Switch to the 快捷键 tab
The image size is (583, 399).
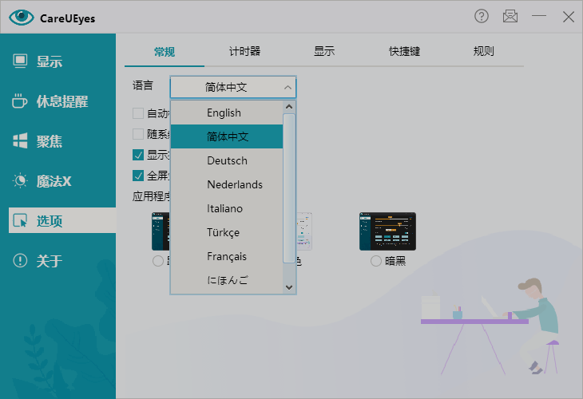(x=404, y=51)
